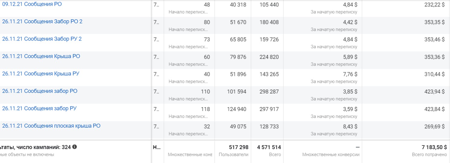The image size is (450, 163).
Task: Click total reach value 517 298
Action: tap(239, 148)
